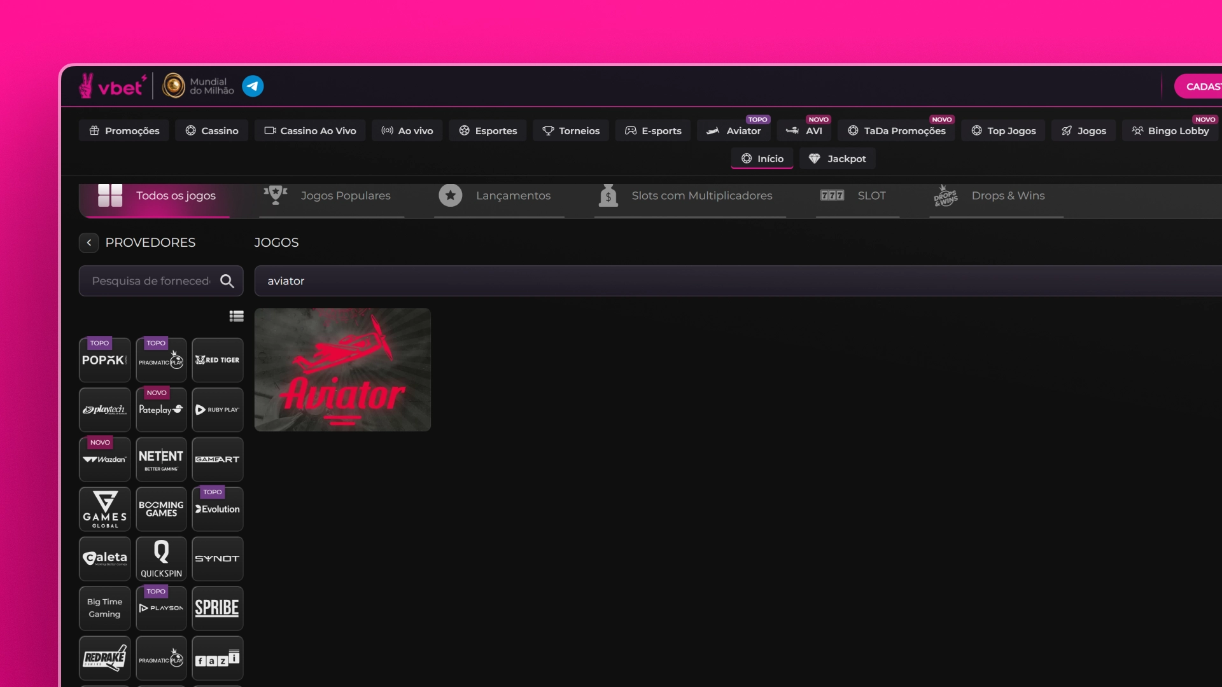
Task: Open TaDa Promoções
Action: point(896,130)
